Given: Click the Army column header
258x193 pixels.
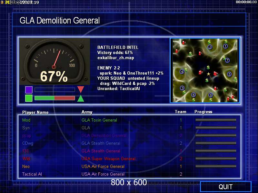Looking at the screenshot, I should (x=87, y=112).
